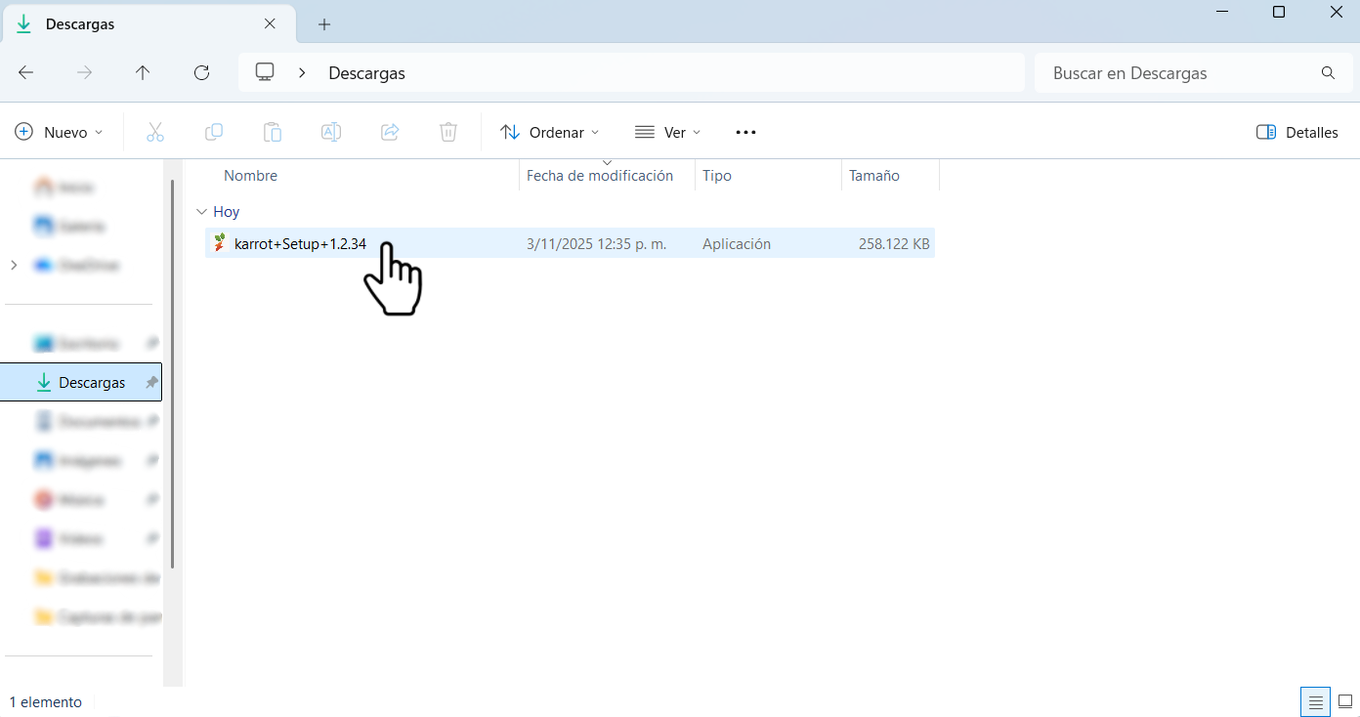Minimize the File Explorer window
Screen dimensions: 1360x717
tap(1222, 12)
